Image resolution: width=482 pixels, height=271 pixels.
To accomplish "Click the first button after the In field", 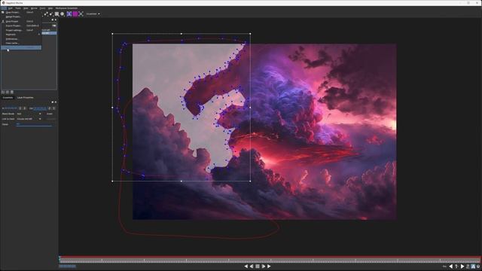I will (20, 108).
